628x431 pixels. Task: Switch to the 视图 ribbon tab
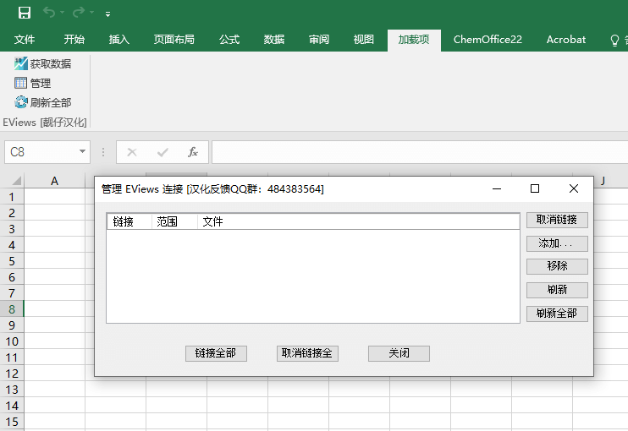364,40
